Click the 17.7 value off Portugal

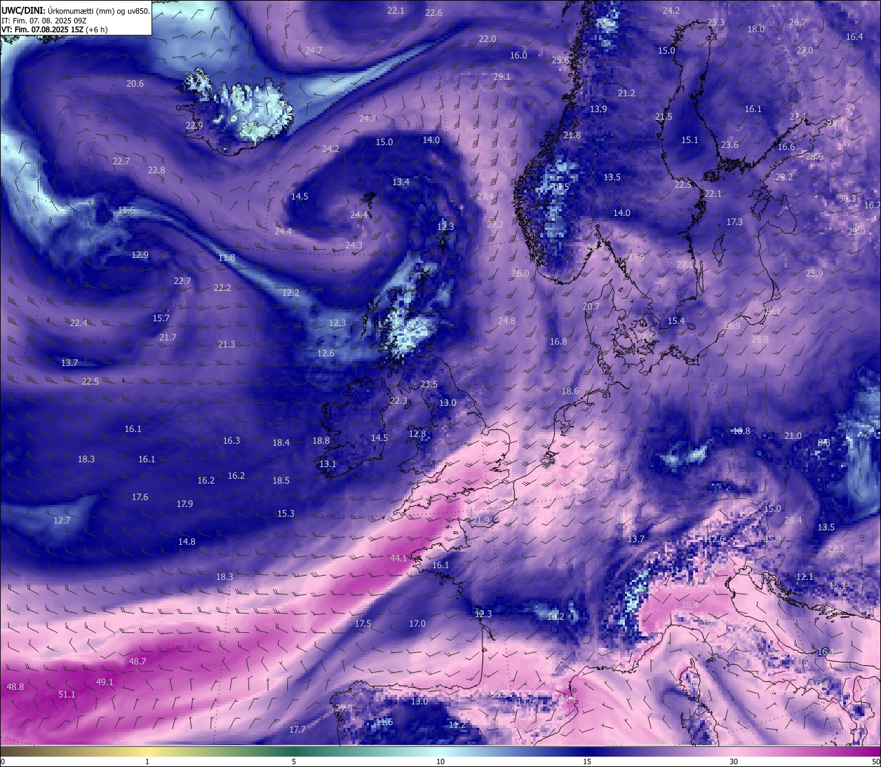297,729
